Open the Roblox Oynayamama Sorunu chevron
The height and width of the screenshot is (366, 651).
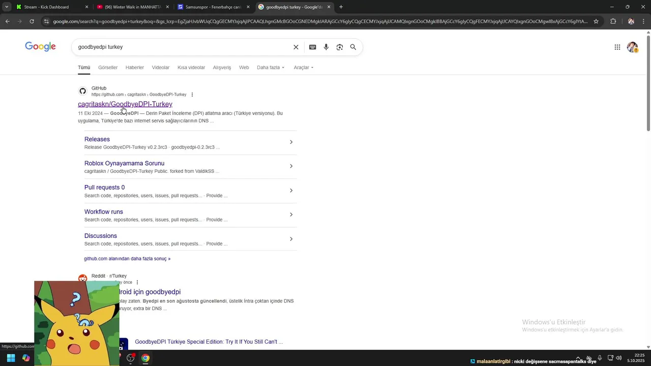click(x=291, y=166)
